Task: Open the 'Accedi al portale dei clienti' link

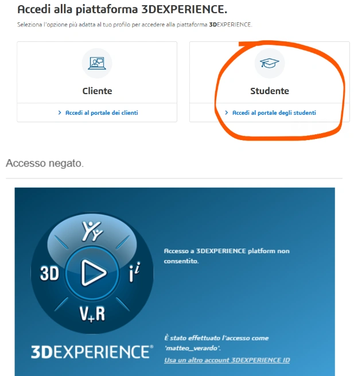Action: click(102, 113)
